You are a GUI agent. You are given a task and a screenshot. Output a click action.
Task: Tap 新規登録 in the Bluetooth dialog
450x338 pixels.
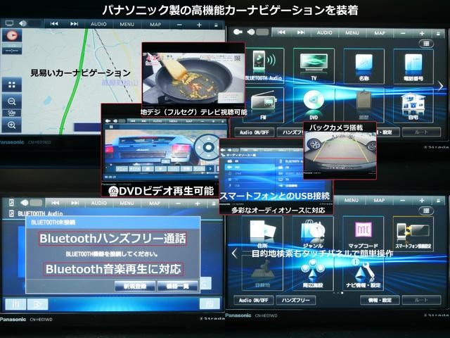(135, 287)
